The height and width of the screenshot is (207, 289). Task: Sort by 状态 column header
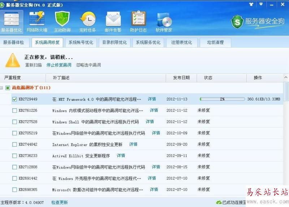221,78
